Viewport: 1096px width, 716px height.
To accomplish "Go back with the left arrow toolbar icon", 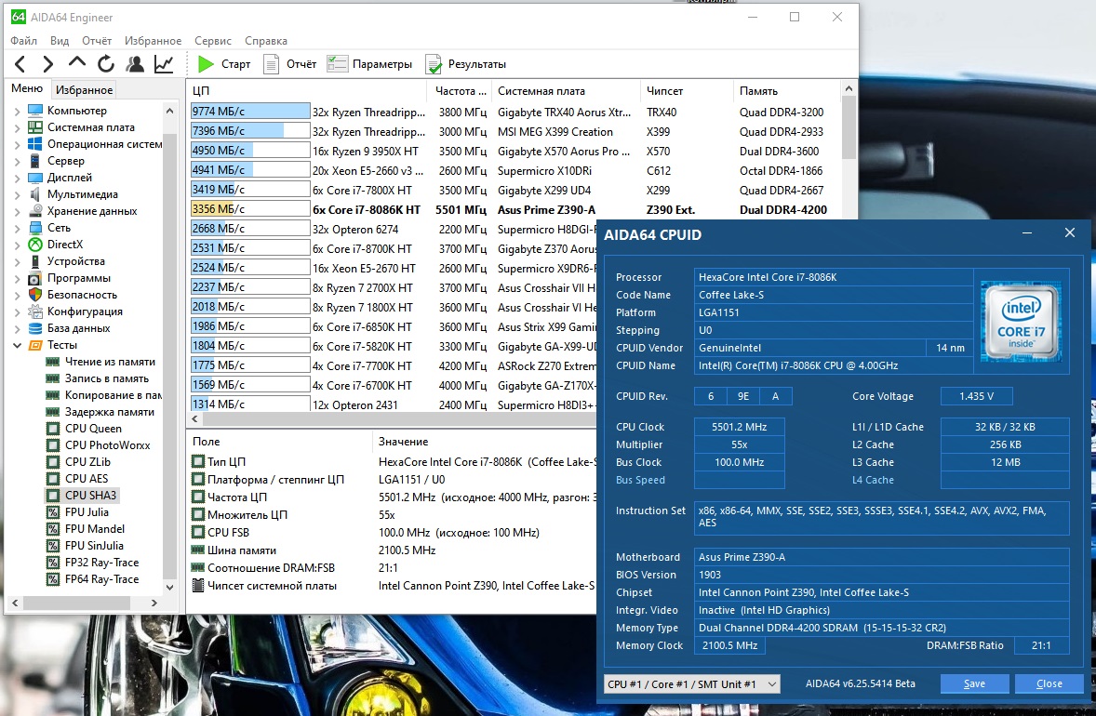I will pos(20,64).
